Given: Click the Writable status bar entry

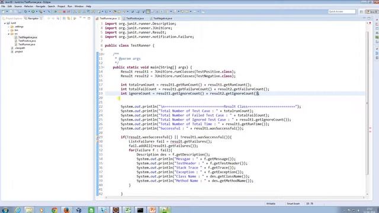Looking at the screenshot, I should point(271,204).
